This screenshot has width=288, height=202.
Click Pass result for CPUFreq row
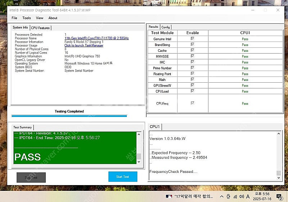point(245,104)
